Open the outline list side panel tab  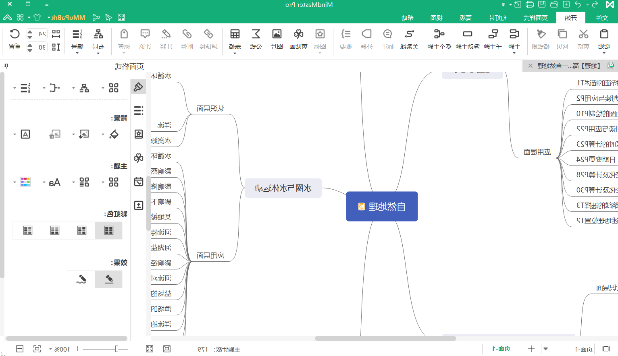pos(138,110)
